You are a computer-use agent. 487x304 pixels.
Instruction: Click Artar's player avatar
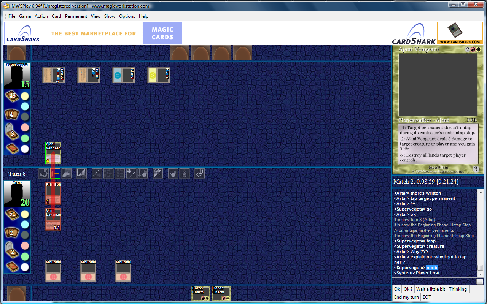[17, 193]
